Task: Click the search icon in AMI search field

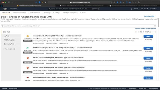Action: [2, 26]
